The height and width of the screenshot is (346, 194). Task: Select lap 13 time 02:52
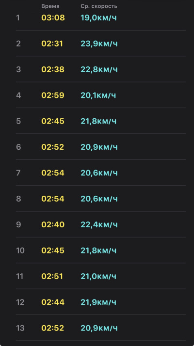(52, 328)
